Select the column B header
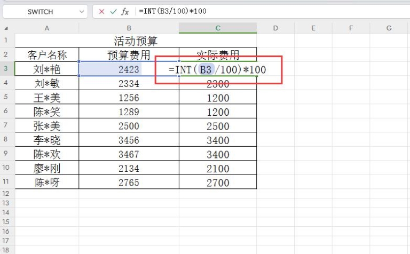410x254 pixels. 129,28
